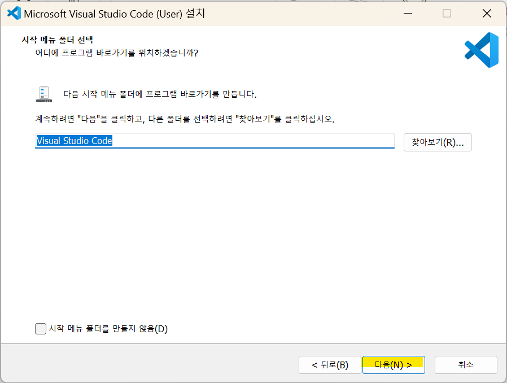Click the 'Microsoft Visual Studio Code (User) 설치' title
This screenshot has width=507, height=383.
pyautogui.click(x=115, y=14)
